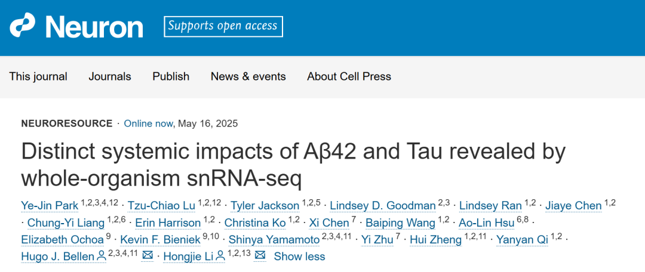Select author Lindsey D. Goodman
645x272 pixels.
[x=383, y=205]
